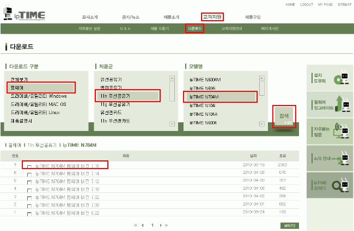
Task: Open the 공지/뉴스 main menu
Action: click(x=131, y=17)
